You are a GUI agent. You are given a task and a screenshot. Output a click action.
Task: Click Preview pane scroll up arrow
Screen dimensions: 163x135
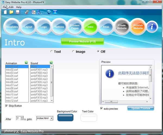(151, 67)
